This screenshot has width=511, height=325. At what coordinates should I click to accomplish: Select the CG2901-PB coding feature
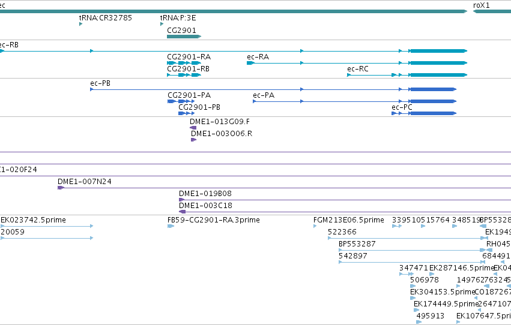(186, 113)
